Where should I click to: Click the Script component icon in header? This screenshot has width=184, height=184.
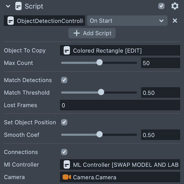(x=18, y=6)
